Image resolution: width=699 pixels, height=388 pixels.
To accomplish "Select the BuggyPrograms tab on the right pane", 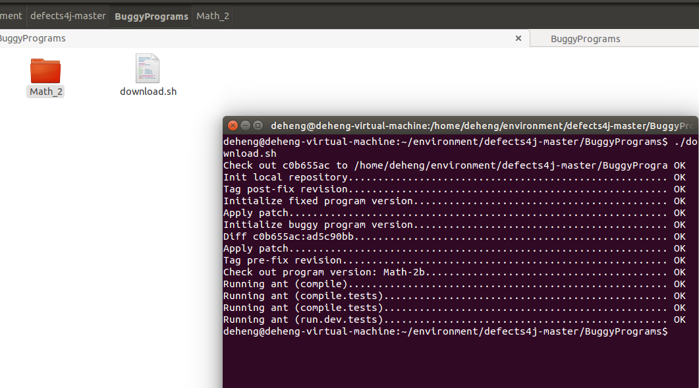I will tap(585, 38).
